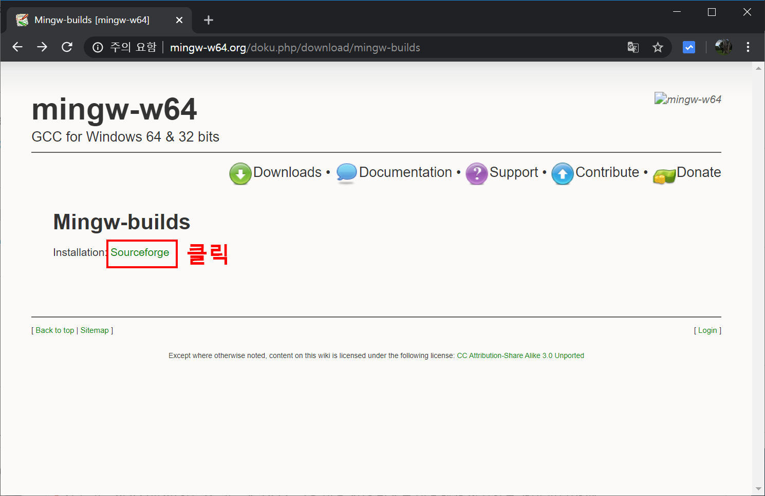Click the Sourceforge installation link
This screenshot has width=765, height=496.
coord(140,252)
